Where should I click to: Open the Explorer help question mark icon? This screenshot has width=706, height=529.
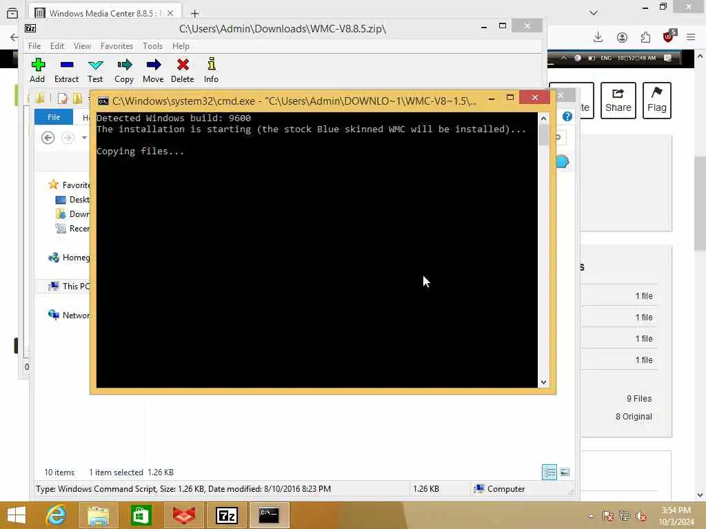[x=567, y=116]
